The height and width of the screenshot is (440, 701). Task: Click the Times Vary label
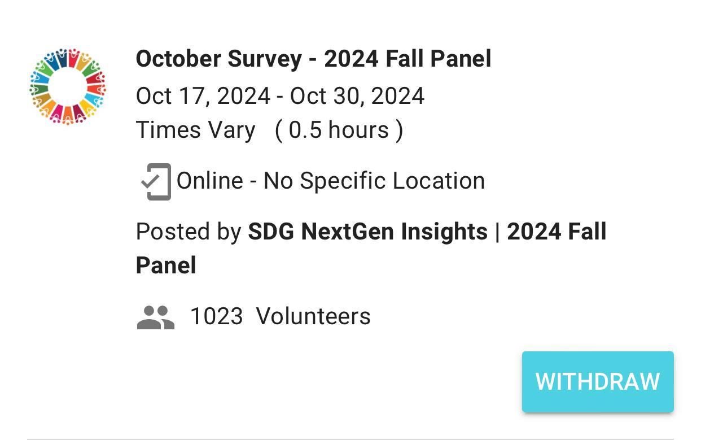click(x=195, y=130)
